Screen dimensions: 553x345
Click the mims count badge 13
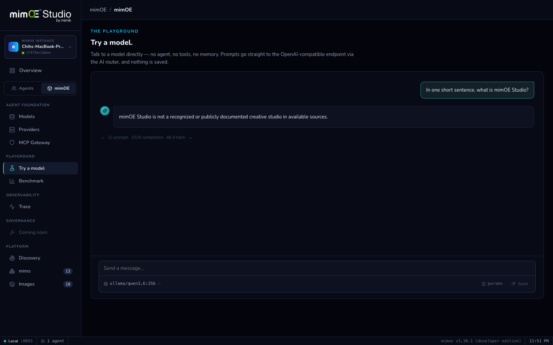(68, 271)
